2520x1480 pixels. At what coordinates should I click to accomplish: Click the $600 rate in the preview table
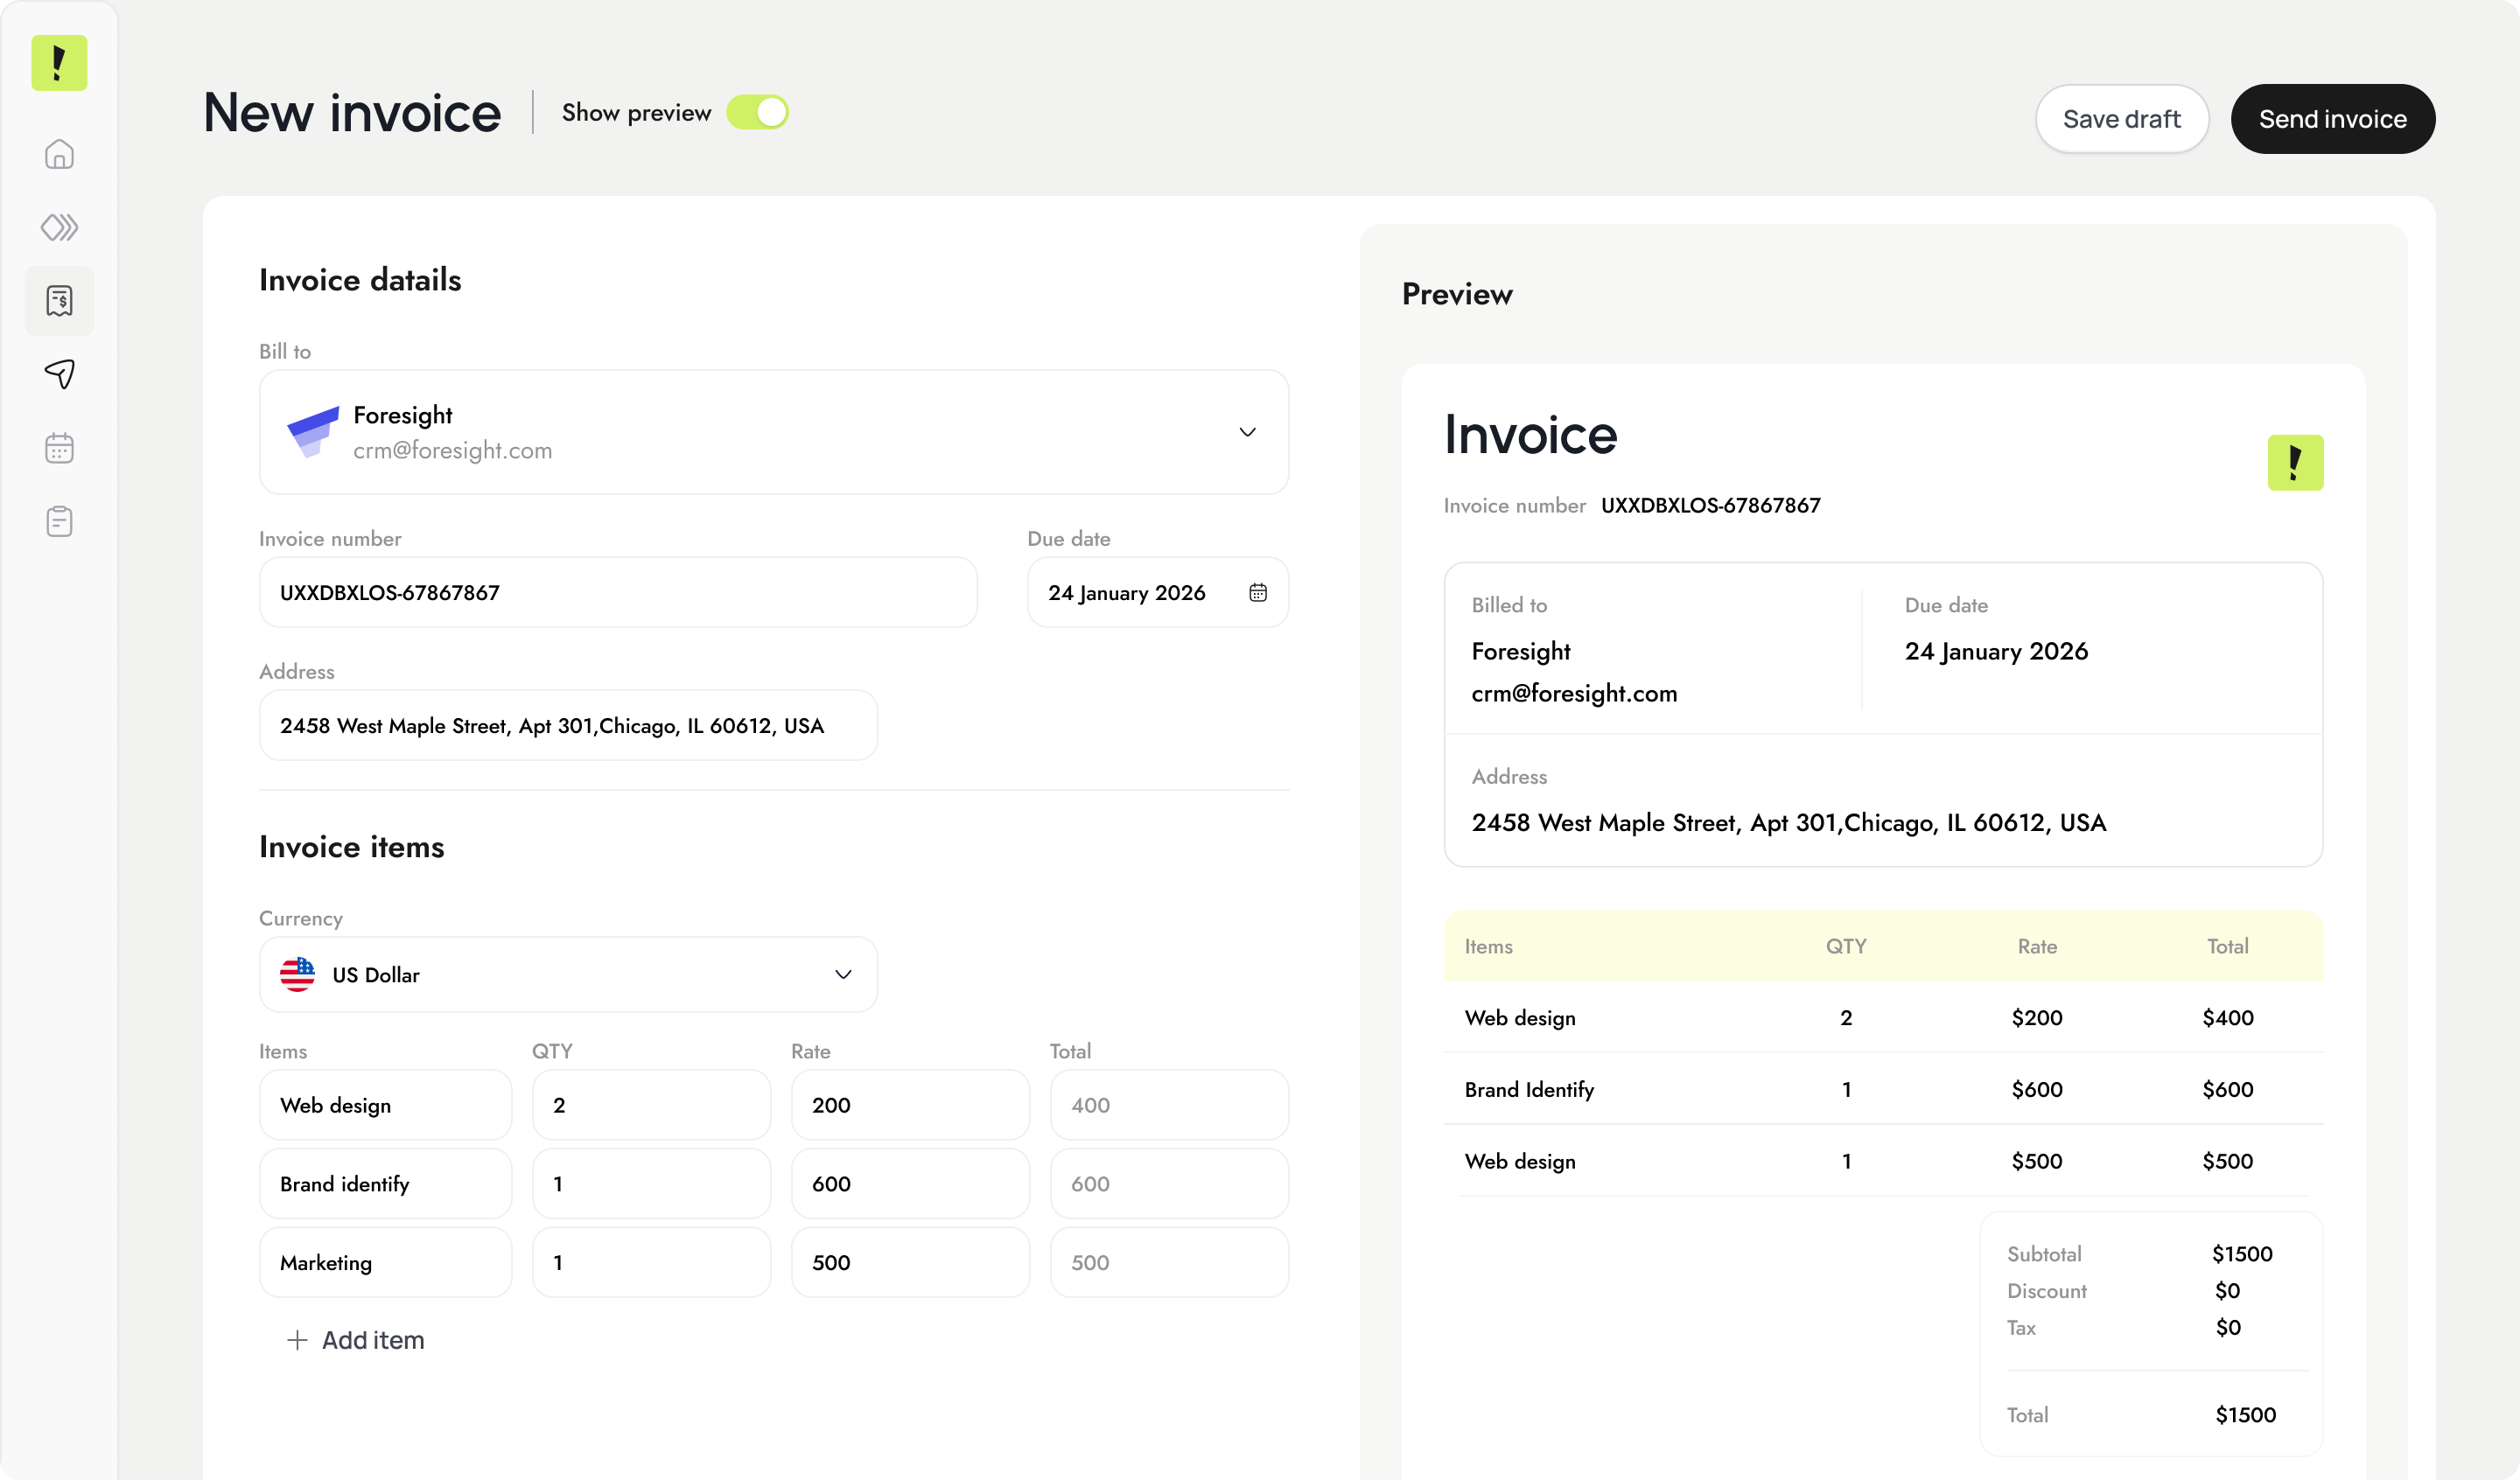(x=2036, y=1089)
